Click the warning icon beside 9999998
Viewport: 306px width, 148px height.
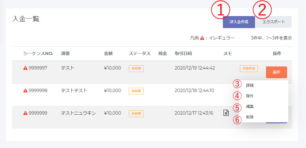[25, 90]
